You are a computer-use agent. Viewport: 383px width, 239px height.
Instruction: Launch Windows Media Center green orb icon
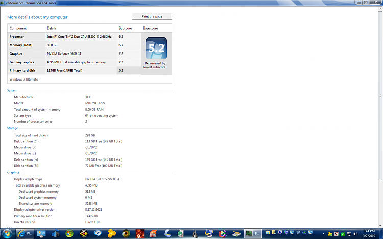point(69,234)
